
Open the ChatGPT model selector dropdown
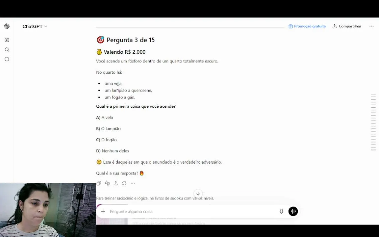pos(35,26)
